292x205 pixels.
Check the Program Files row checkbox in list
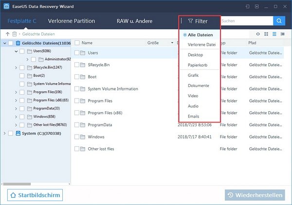pyautogui.click(x=77, y=101)
